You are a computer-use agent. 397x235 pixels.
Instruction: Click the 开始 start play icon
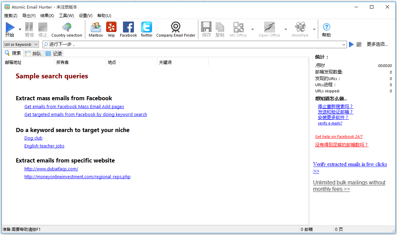[x=10, y=27]
